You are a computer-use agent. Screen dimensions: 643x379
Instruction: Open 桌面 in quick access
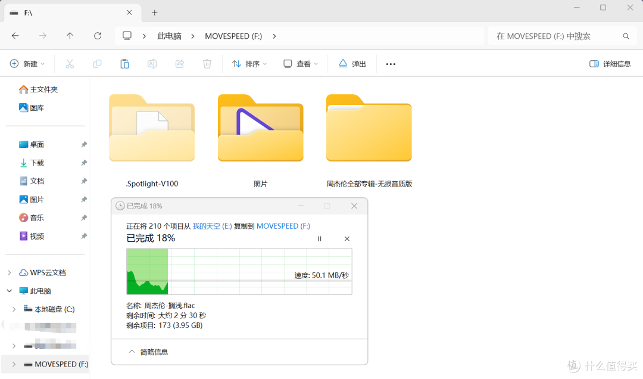pyautogui.click(x=32, y=145)
